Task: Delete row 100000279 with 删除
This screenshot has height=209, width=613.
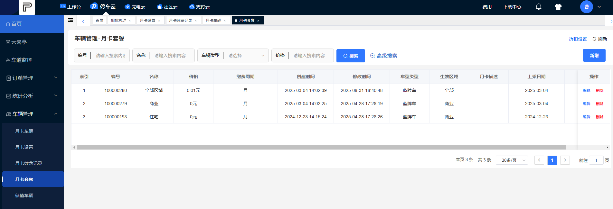Action: pos(599,104)
